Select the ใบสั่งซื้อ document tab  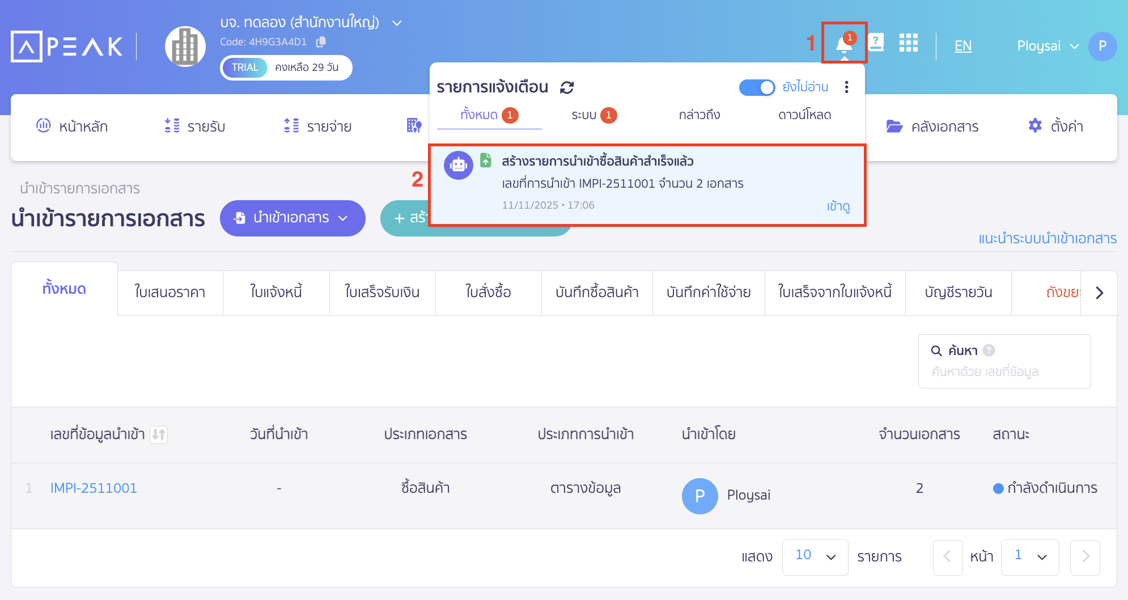(x=487, y=293)
